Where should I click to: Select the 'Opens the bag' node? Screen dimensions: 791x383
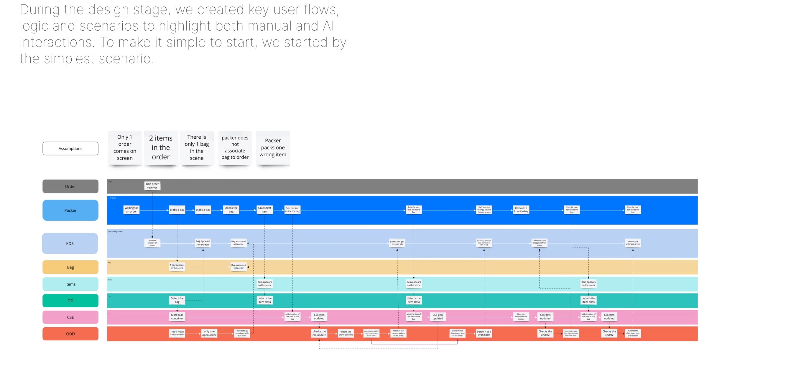click(x=231, y=210)
